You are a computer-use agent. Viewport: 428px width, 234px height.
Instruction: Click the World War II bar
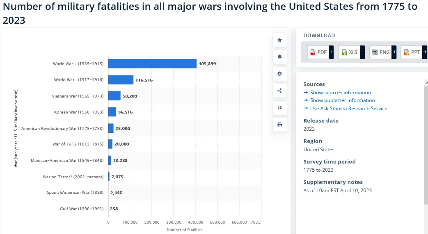click(152, 64)
